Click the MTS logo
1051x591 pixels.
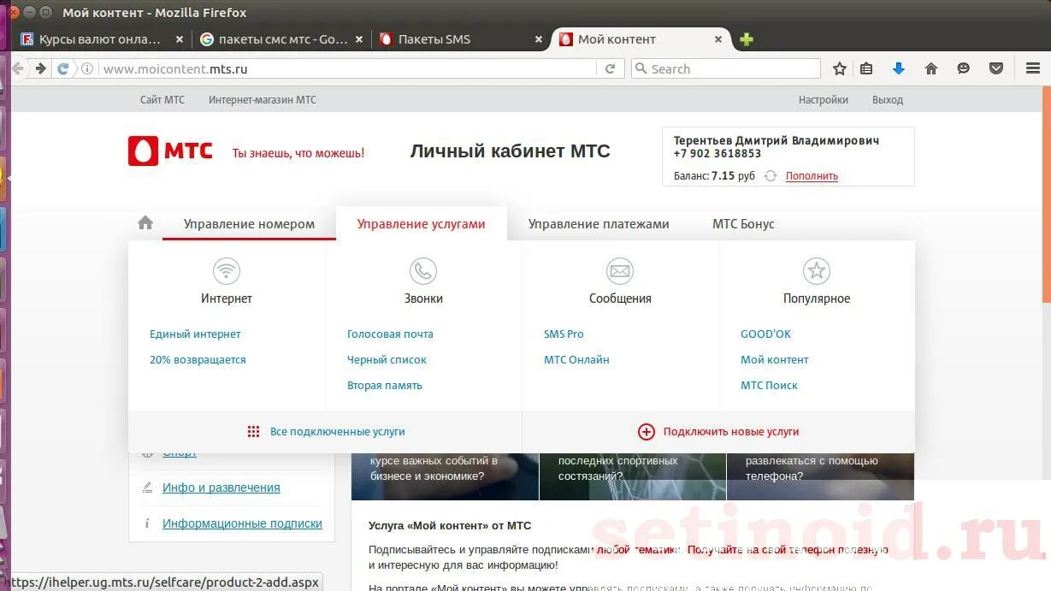click(170, 151)
